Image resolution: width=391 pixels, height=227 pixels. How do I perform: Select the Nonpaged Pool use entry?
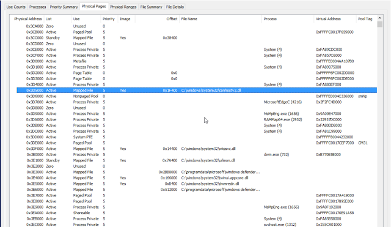point(86,96)
